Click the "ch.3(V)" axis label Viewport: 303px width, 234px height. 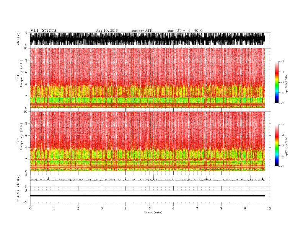[x=18, y=180]
